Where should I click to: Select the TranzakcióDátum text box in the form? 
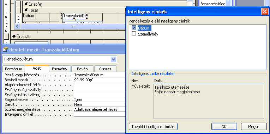pyautogui.click(x=74, y=16)
